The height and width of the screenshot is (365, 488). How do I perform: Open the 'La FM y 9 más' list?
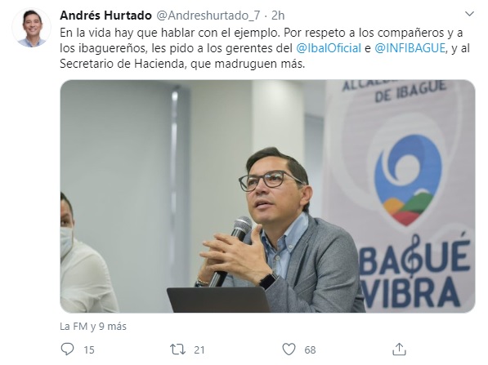pyautogui.click(x=93, y=326)
